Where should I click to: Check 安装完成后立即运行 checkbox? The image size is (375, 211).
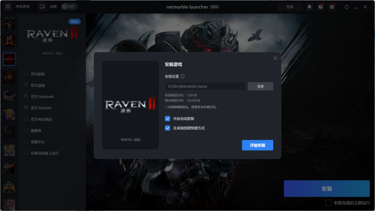pos(328,203)
